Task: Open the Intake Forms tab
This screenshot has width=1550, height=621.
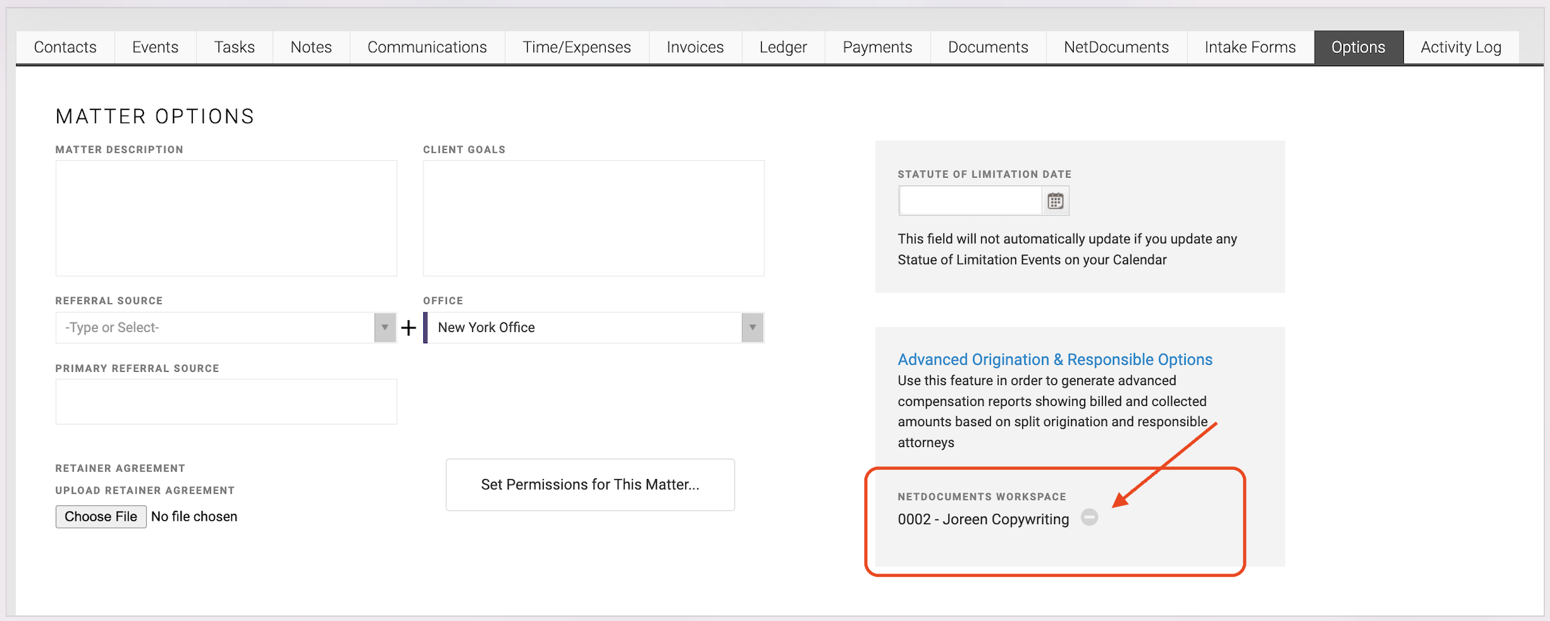Action: 1251,47
